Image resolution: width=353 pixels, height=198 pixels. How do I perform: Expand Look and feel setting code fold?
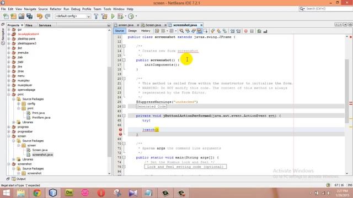(x=124, y=167)
